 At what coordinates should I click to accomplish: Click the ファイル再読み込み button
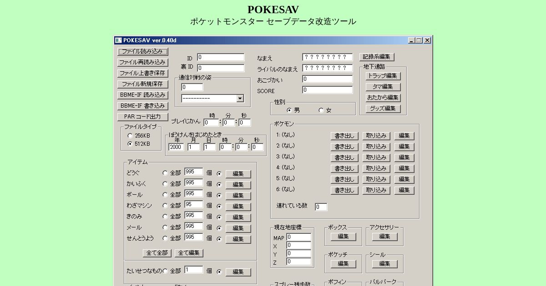143,62
